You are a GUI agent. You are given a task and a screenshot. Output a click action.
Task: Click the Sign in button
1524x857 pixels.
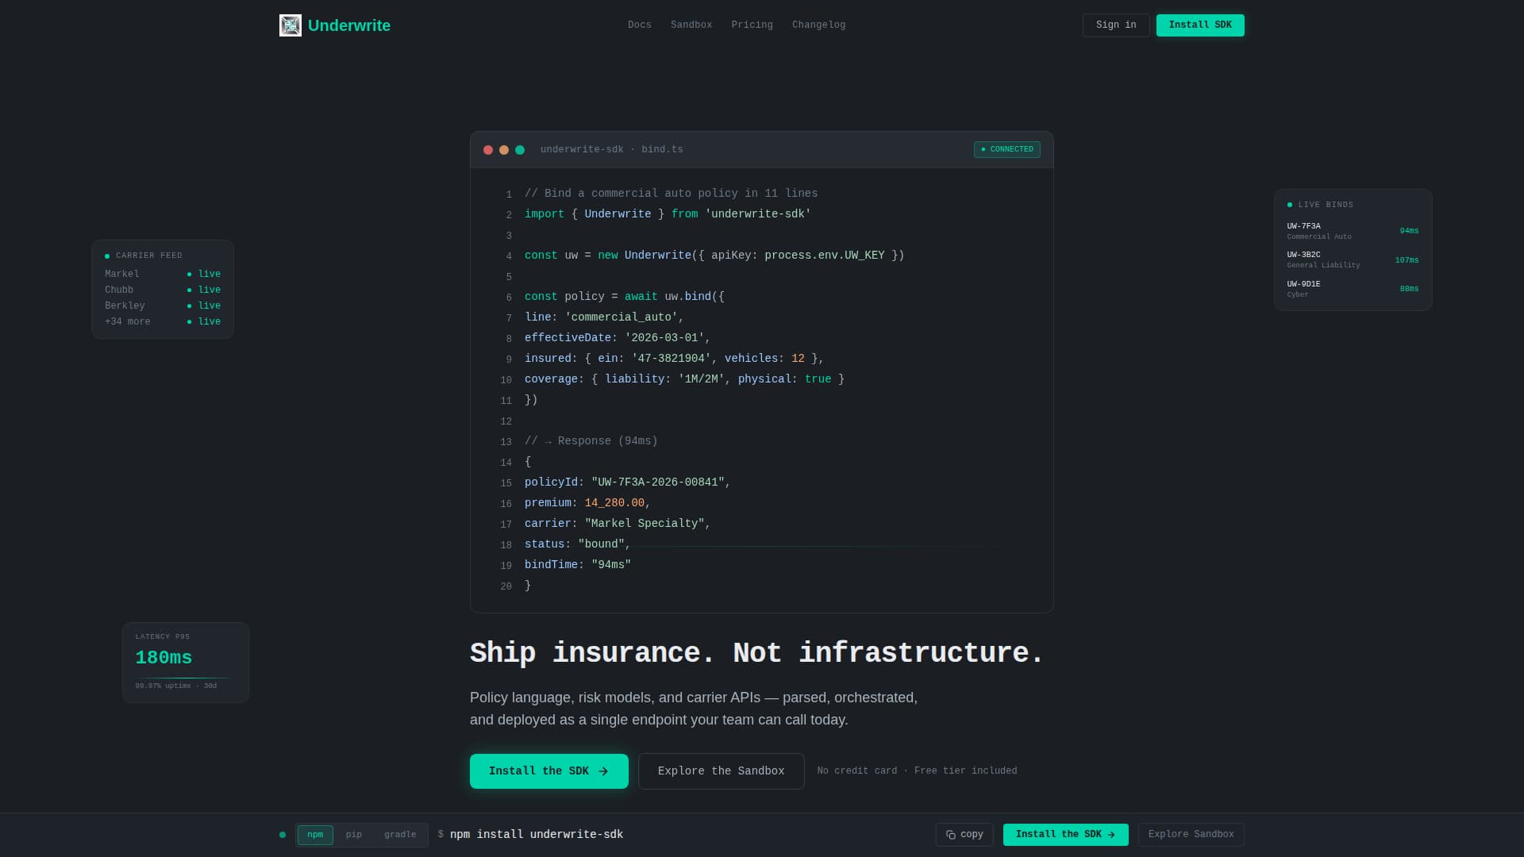click(1116, 25)
